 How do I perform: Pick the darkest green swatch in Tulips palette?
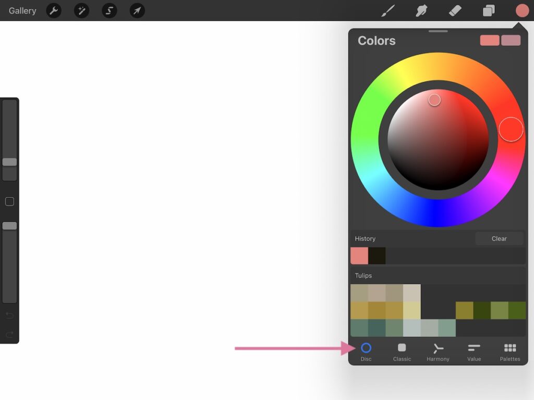click(482, 310)
